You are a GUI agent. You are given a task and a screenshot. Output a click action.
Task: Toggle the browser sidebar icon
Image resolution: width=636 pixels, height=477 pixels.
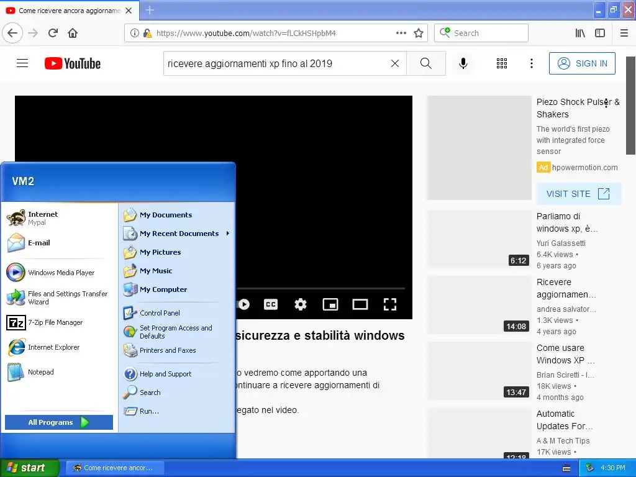tap(600, 34)
